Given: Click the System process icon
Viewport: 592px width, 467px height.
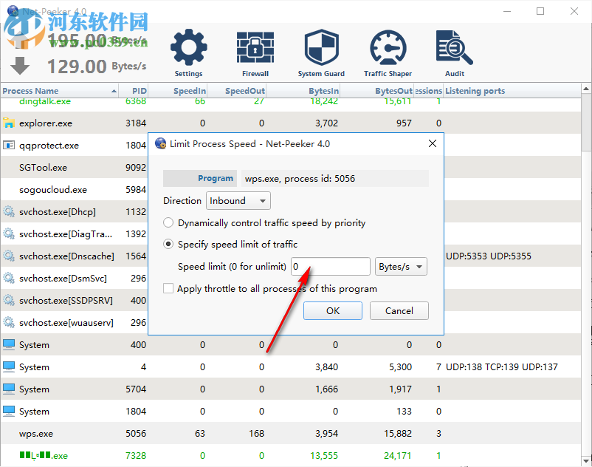Looking at the screenshot, I should pos(8,345).
